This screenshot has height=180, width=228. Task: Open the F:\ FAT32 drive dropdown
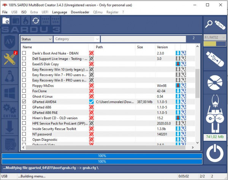215,38
